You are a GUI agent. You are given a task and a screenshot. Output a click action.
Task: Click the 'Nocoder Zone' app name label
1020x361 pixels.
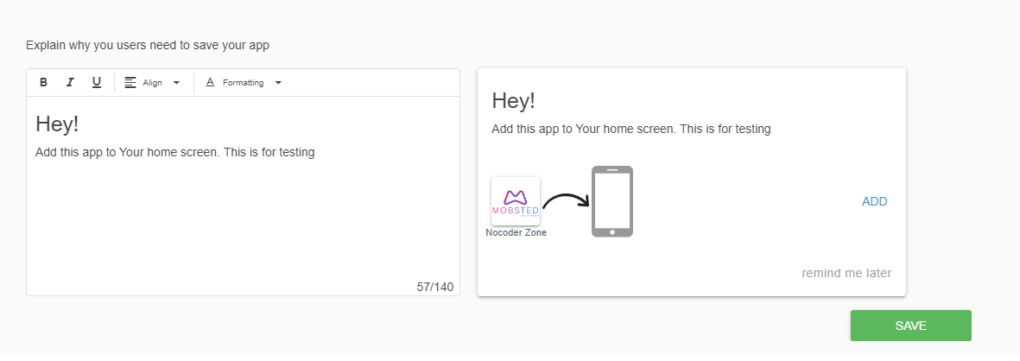click(x=516, y=232)
